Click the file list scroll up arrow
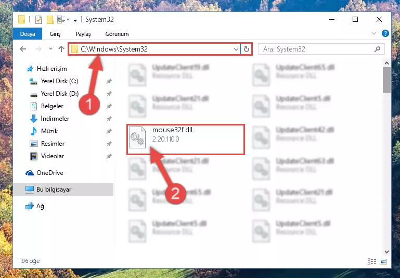The image size is (400, 278). (x=386, y=63)
